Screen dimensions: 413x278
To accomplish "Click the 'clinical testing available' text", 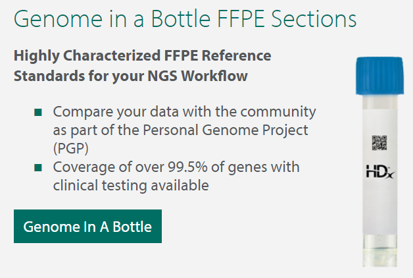I will point(131,186).
